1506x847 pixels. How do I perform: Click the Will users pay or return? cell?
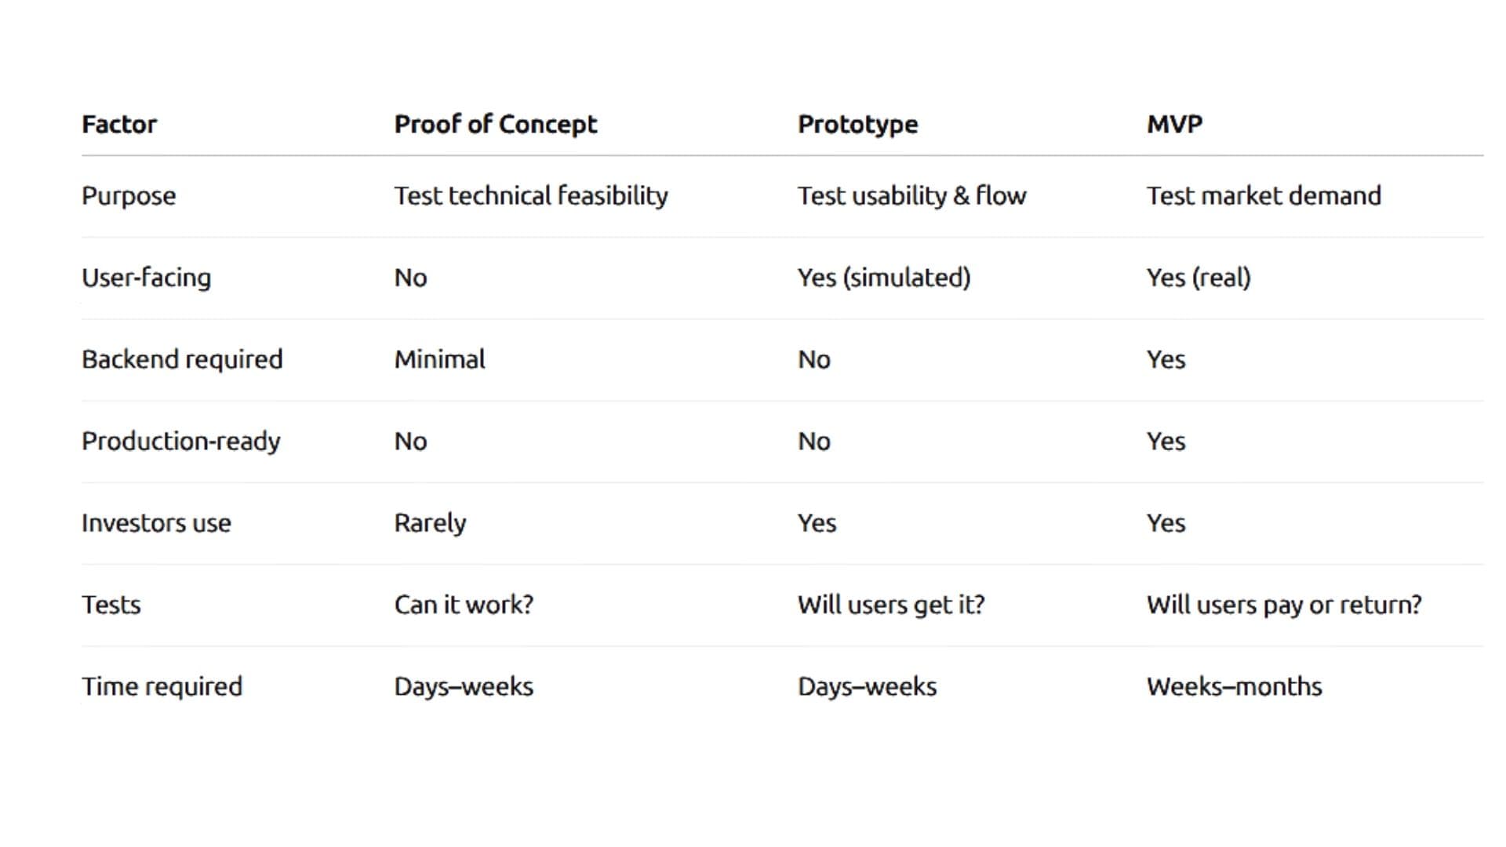point(1284,605)
